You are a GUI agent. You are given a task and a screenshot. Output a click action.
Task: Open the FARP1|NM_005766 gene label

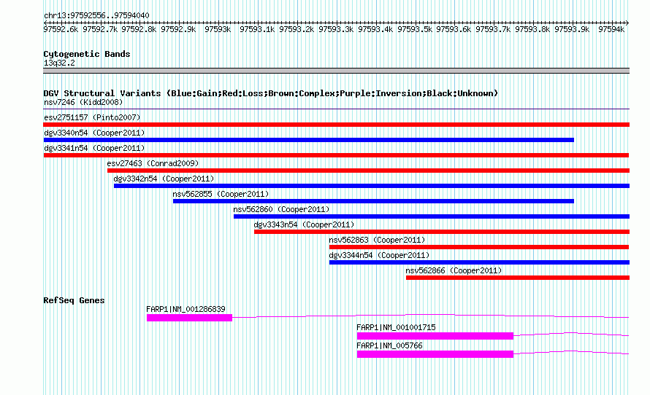pyautogui.click(x=389, y=345)
